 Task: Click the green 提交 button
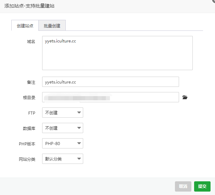coord(202,186)
